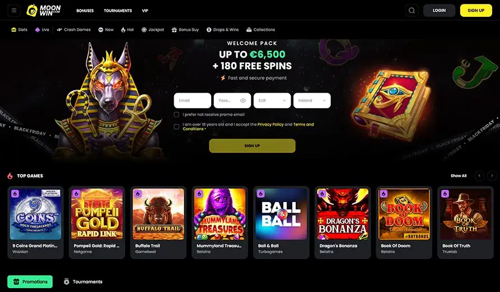Open the Tournaments top menu
The image size is (500, 292).
[x=118, y=11]
